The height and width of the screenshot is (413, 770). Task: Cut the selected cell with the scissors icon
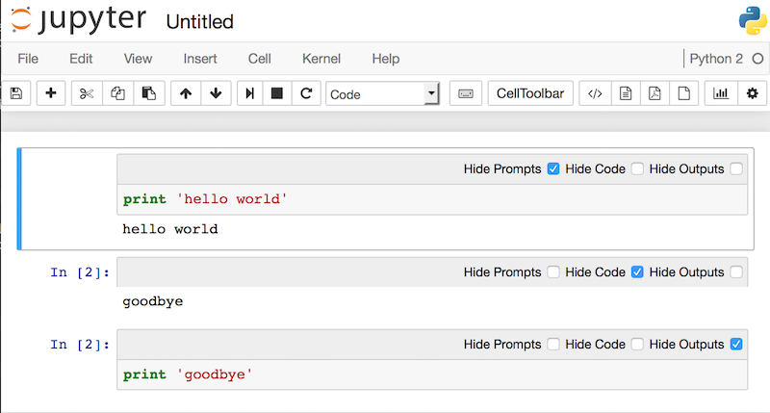(87, 93)
